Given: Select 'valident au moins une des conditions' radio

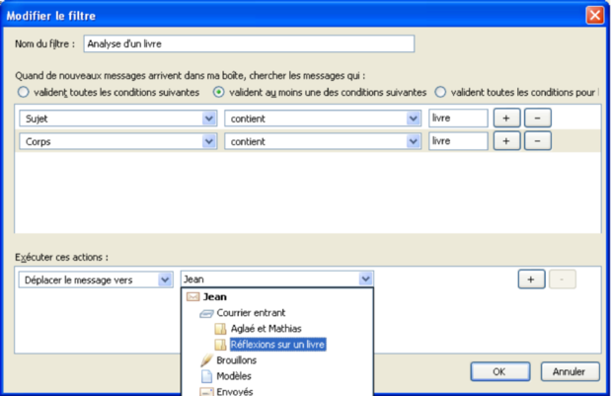Looking at the screenshot, I should 220,92.
